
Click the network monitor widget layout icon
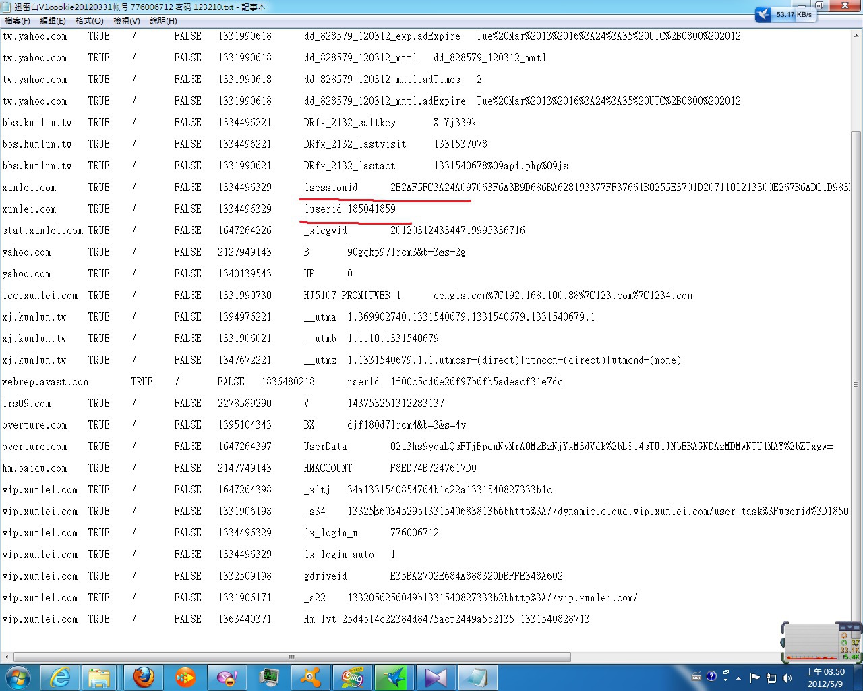click(x=857, y=628)
